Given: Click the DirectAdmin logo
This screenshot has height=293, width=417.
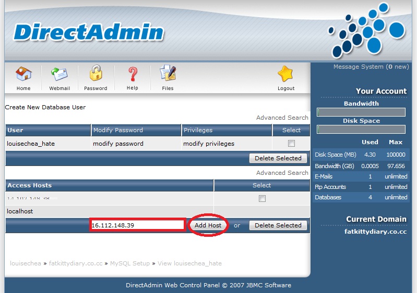Looking at the screenshot, I should pyautogui.click(x=88, y=32).
